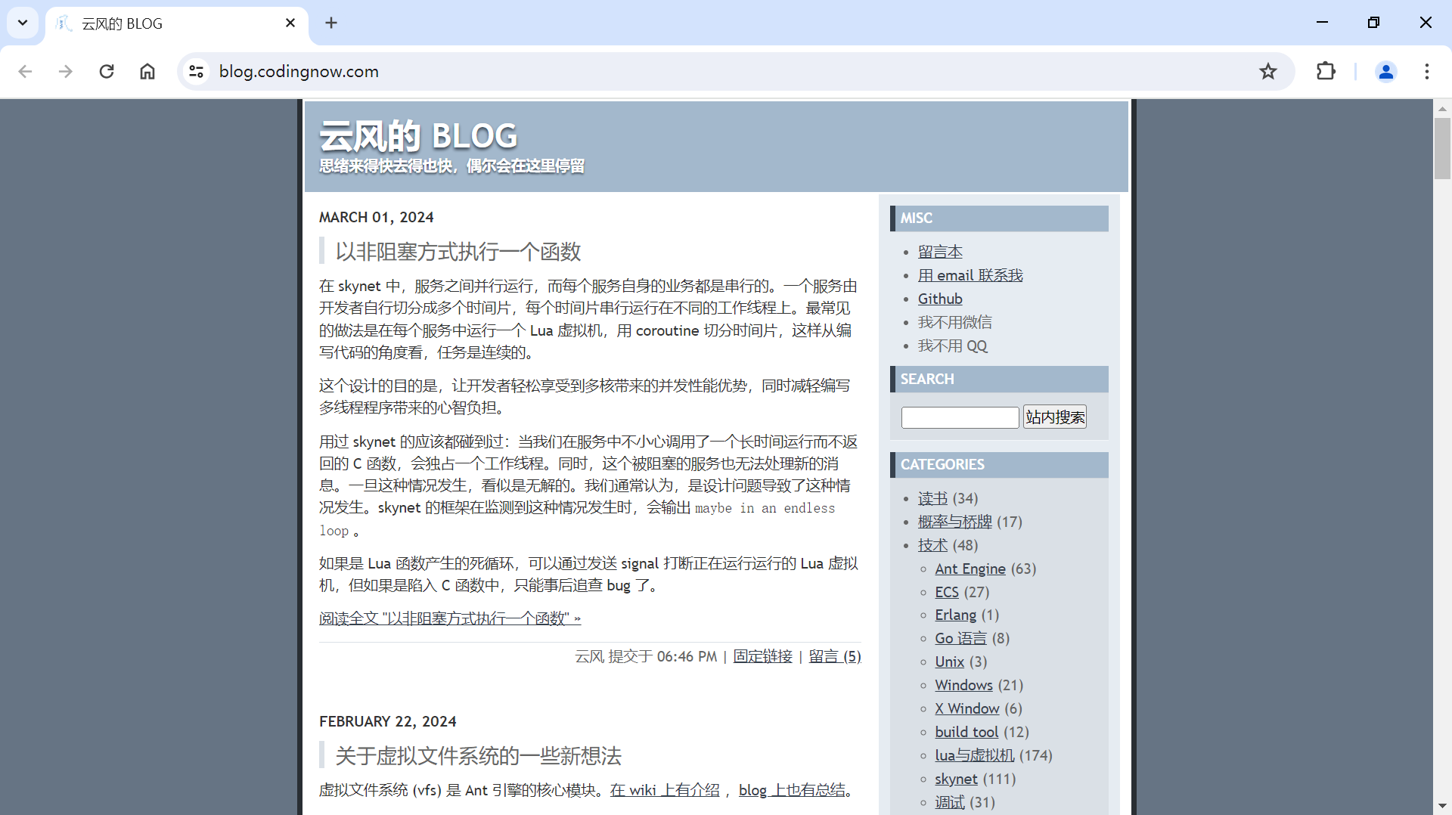Open the Github sidebar link
1452x815 pixels.
tap(940, 299)
